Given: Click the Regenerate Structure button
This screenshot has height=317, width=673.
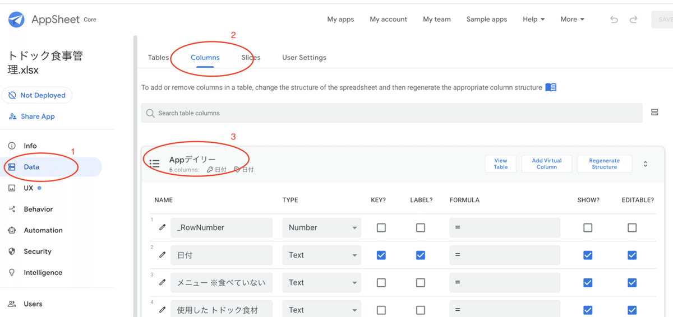Looking at the screenshot, I should [x=604, y=164].
